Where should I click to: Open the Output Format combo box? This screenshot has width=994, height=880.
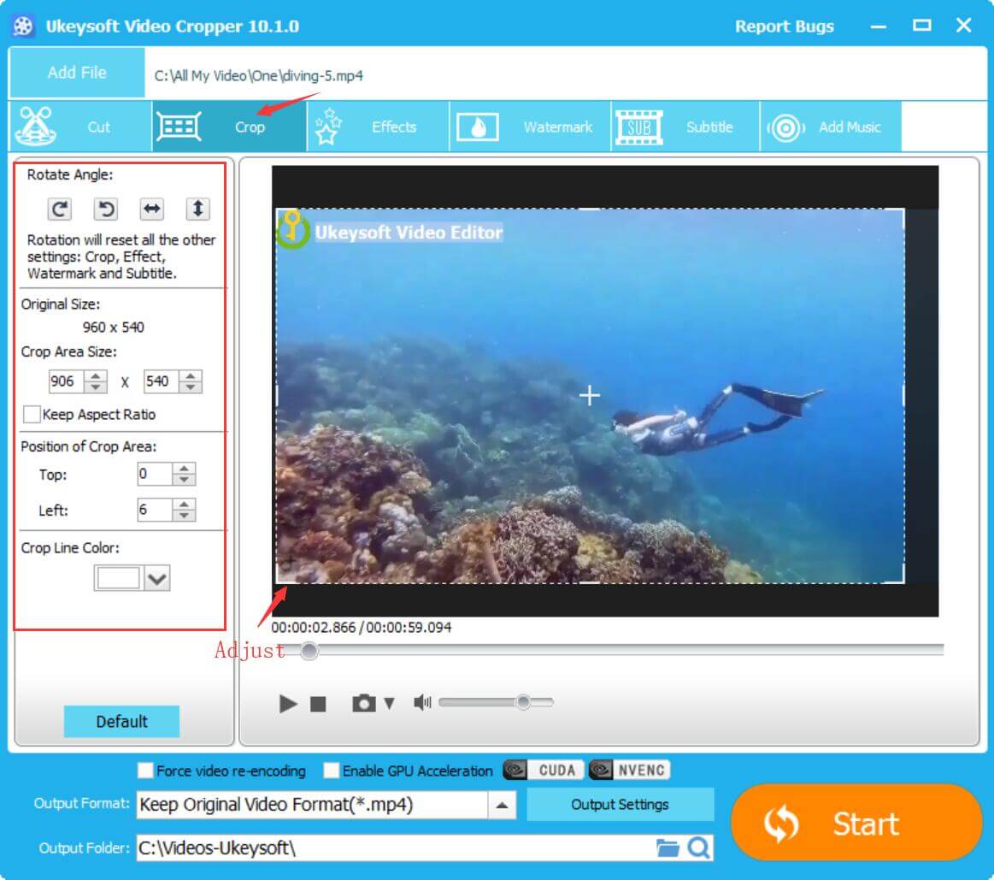(x=326, y=805)
